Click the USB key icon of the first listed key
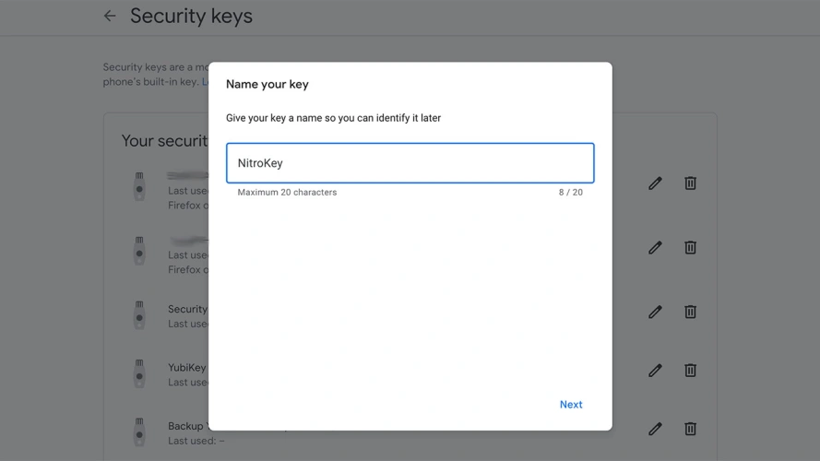Image resolution: width=820 pixels, height=461 pixels. pos(139,185)
